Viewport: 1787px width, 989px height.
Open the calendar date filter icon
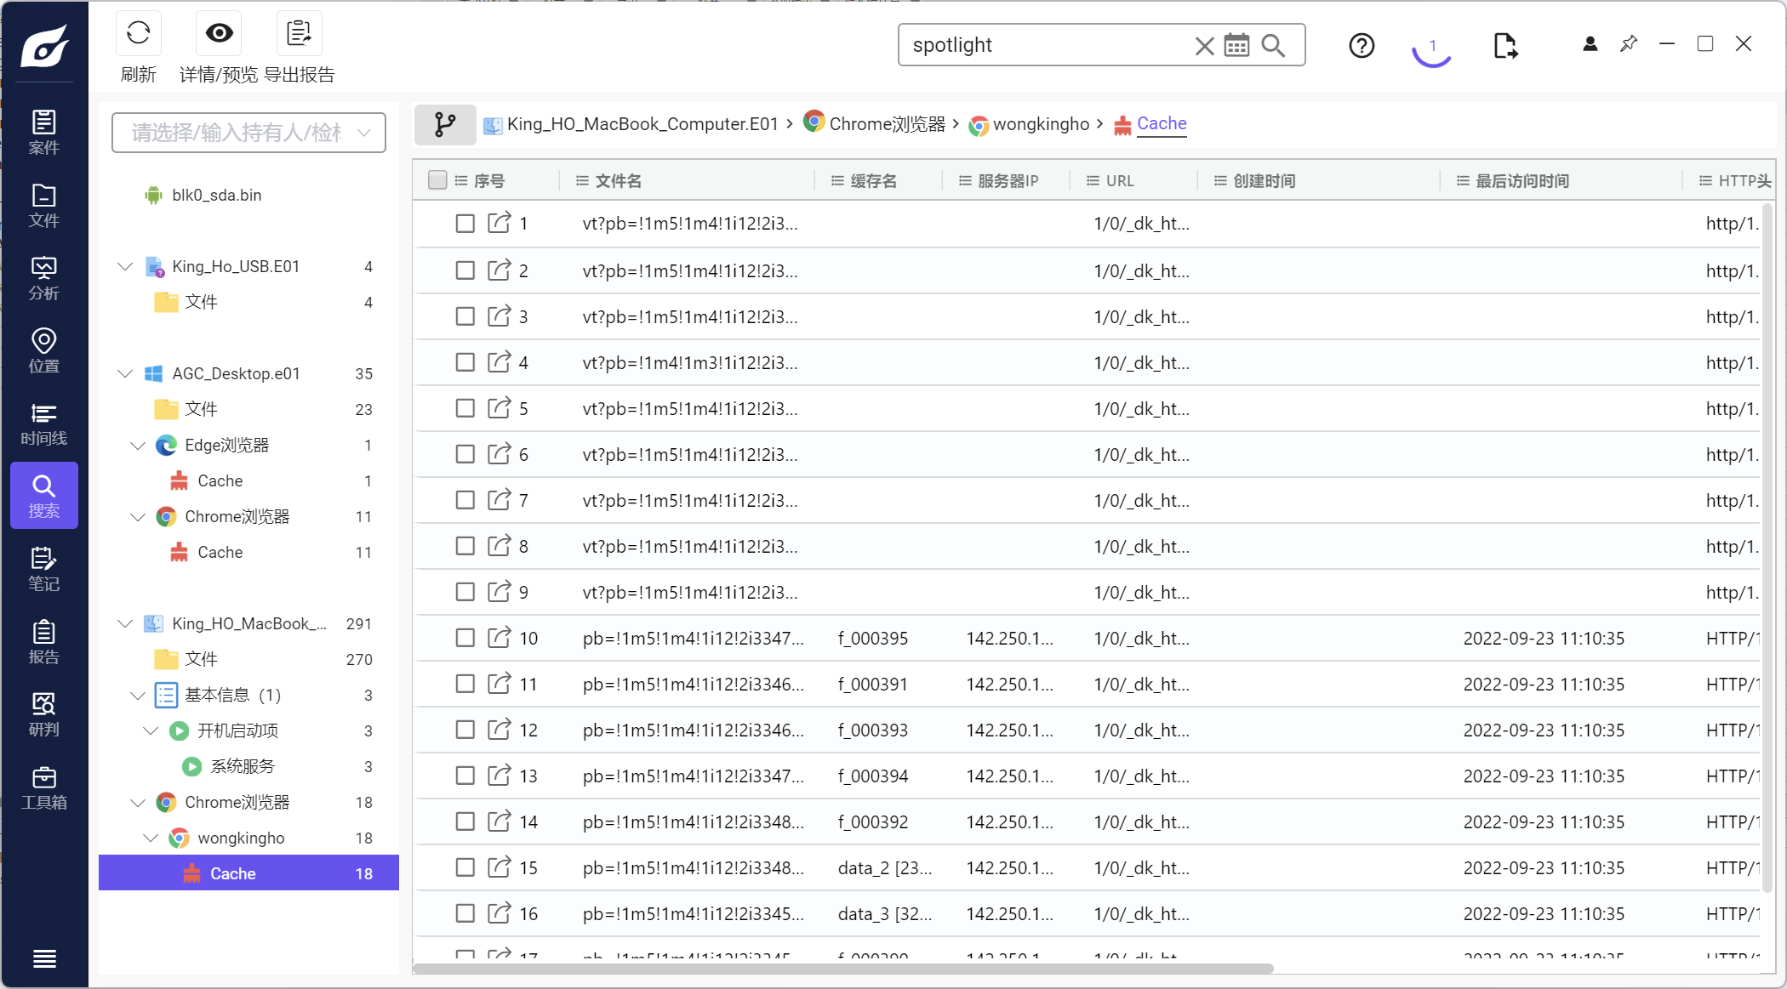click(x=1236, y=45)
